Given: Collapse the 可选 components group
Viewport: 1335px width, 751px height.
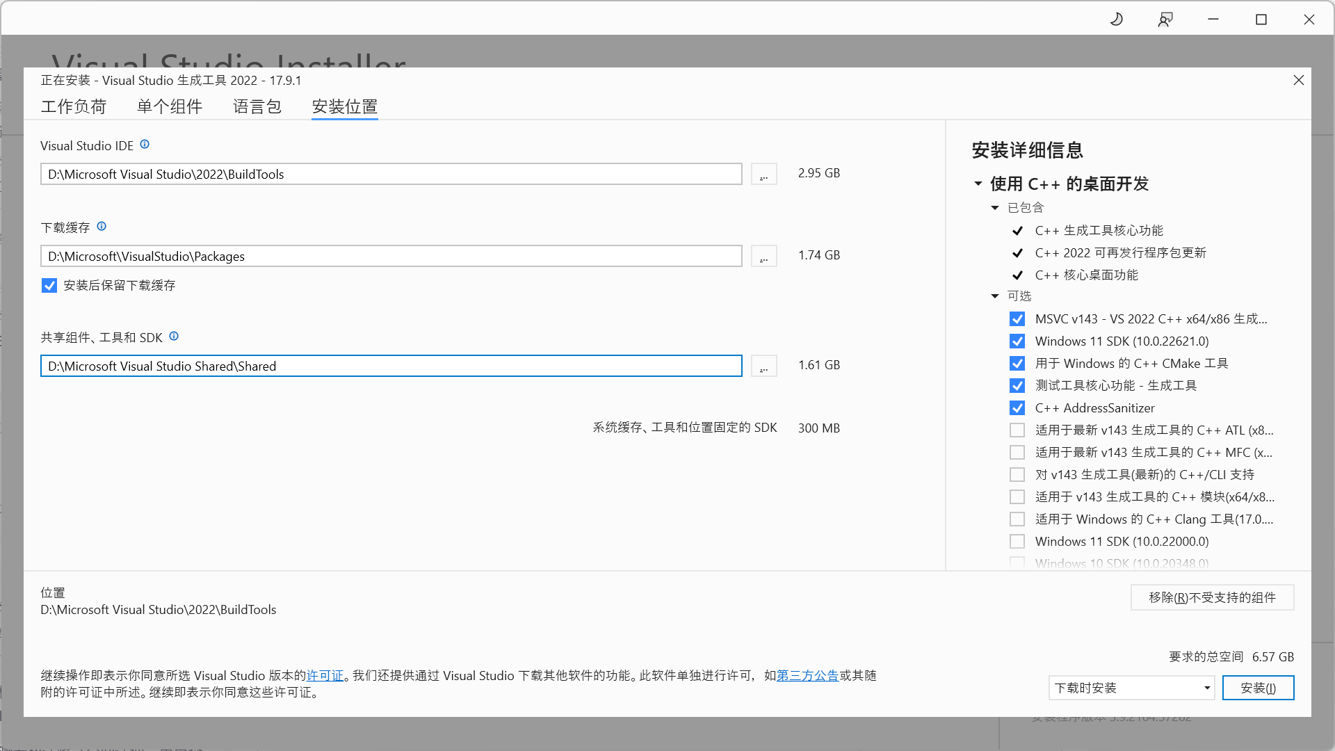Looking at the screenshot, I should pos(995,296).
